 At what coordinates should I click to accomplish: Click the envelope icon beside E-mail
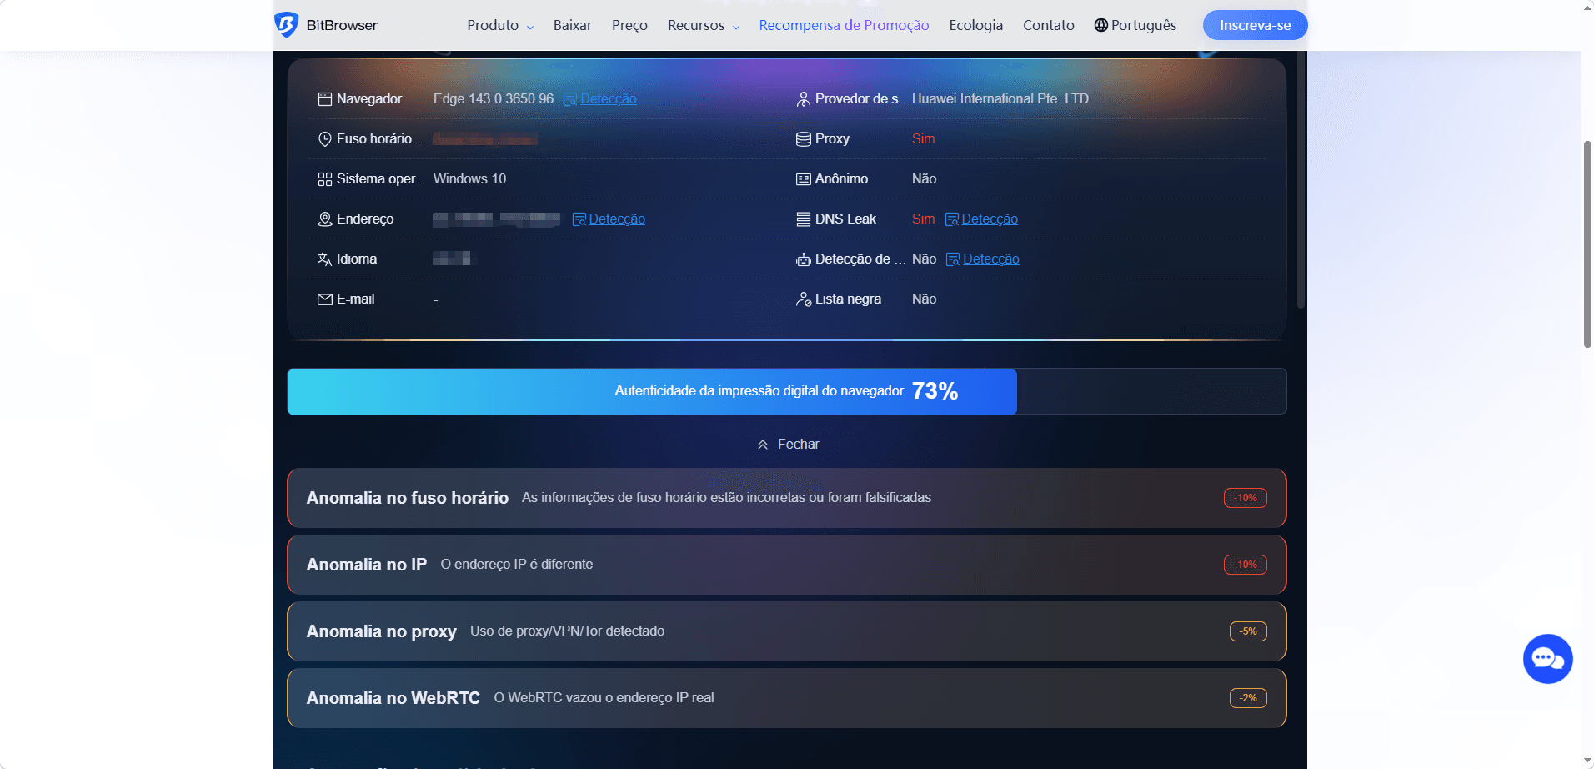click(x=325, y=299)
